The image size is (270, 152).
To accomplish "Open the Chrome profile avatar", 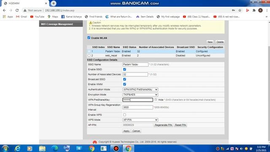I will [260, 10].
